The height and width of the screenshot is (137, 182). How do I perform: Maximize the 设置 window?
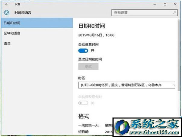[x=165, y=4]
